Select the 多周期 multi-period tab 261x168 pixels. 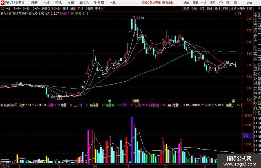[x=89, y=9]
